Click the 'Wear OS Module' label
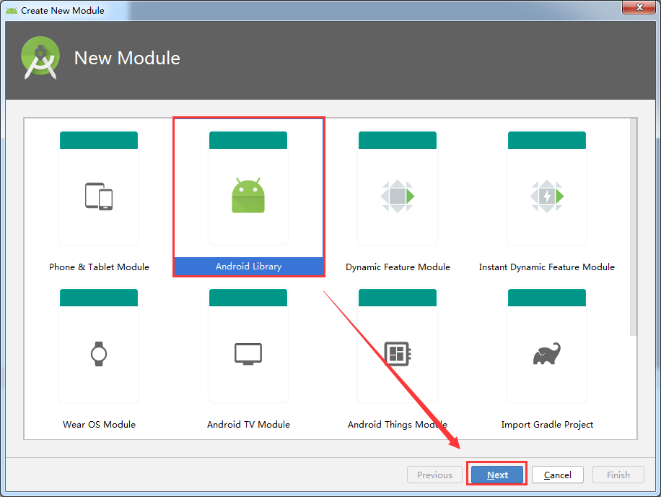Viewport: 661px width, 497px height. click(99, 425)
